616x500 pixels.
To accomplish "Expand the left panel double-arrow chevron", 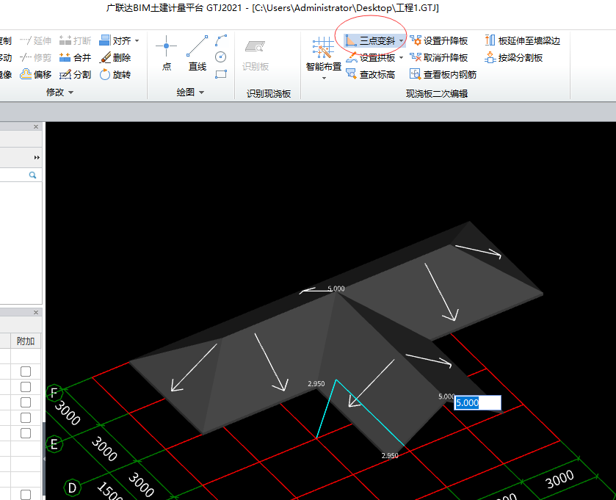I will coord(37,158).
